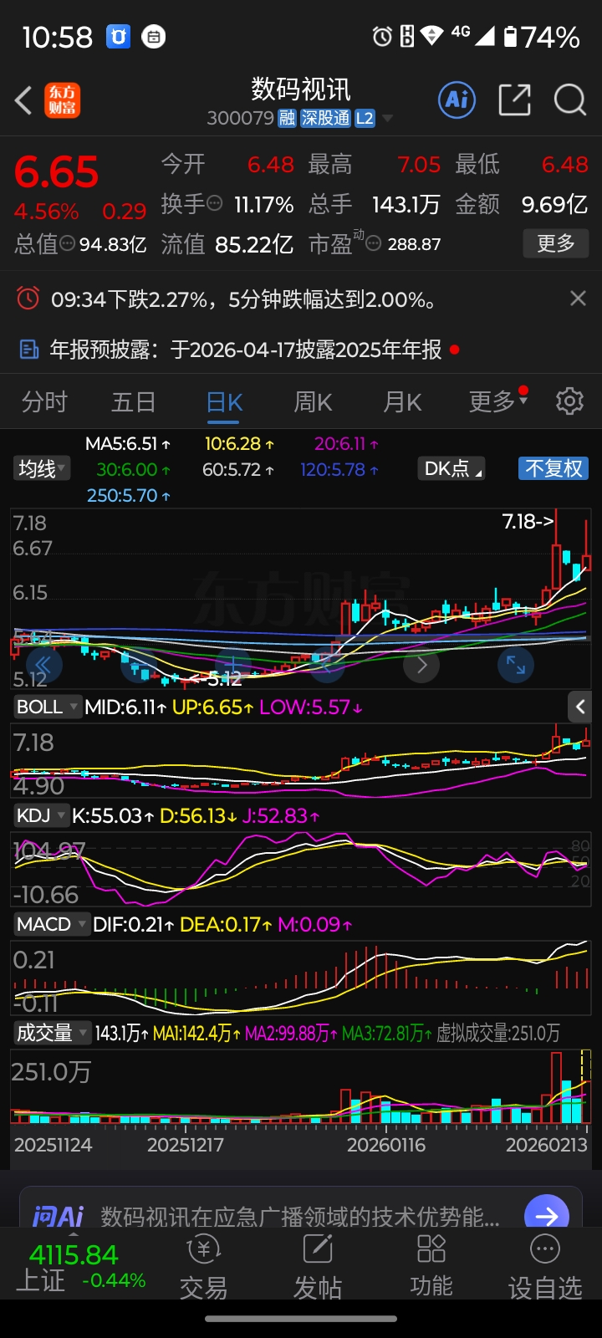This screenshot has width=602, height=1338.
Task: Tap the L2 level badge
Action: 365,119
